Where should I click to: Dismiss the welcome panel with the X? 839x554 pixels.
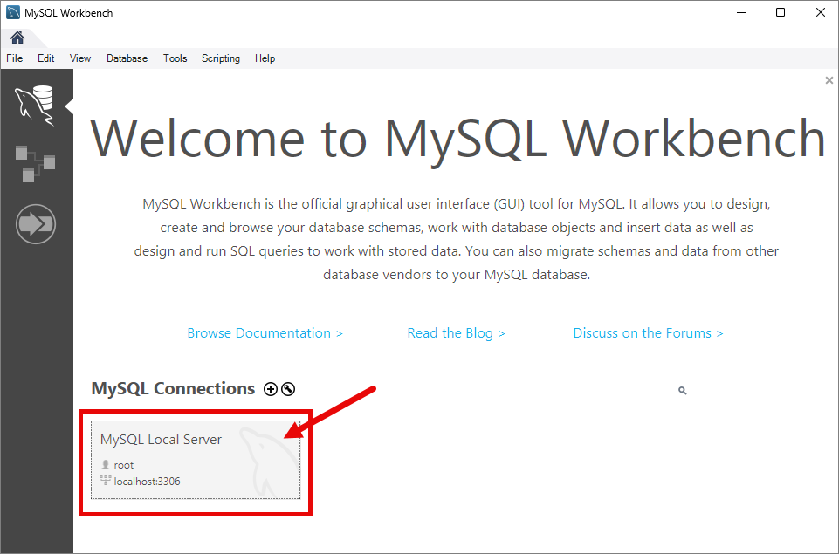(x=829, y=80)
